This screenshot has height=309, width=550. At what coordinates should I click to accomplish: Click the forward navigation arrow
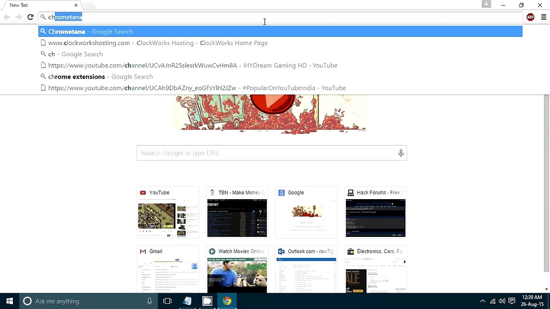(x=18, y=17)
